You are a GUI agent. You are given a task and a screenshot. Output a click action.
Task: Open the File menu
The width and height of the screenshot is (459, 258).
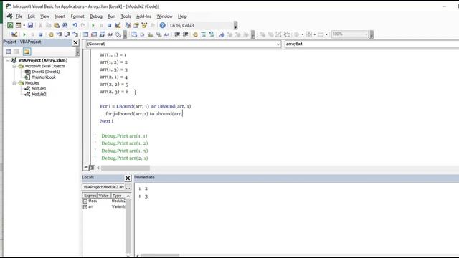pos(19,16)
